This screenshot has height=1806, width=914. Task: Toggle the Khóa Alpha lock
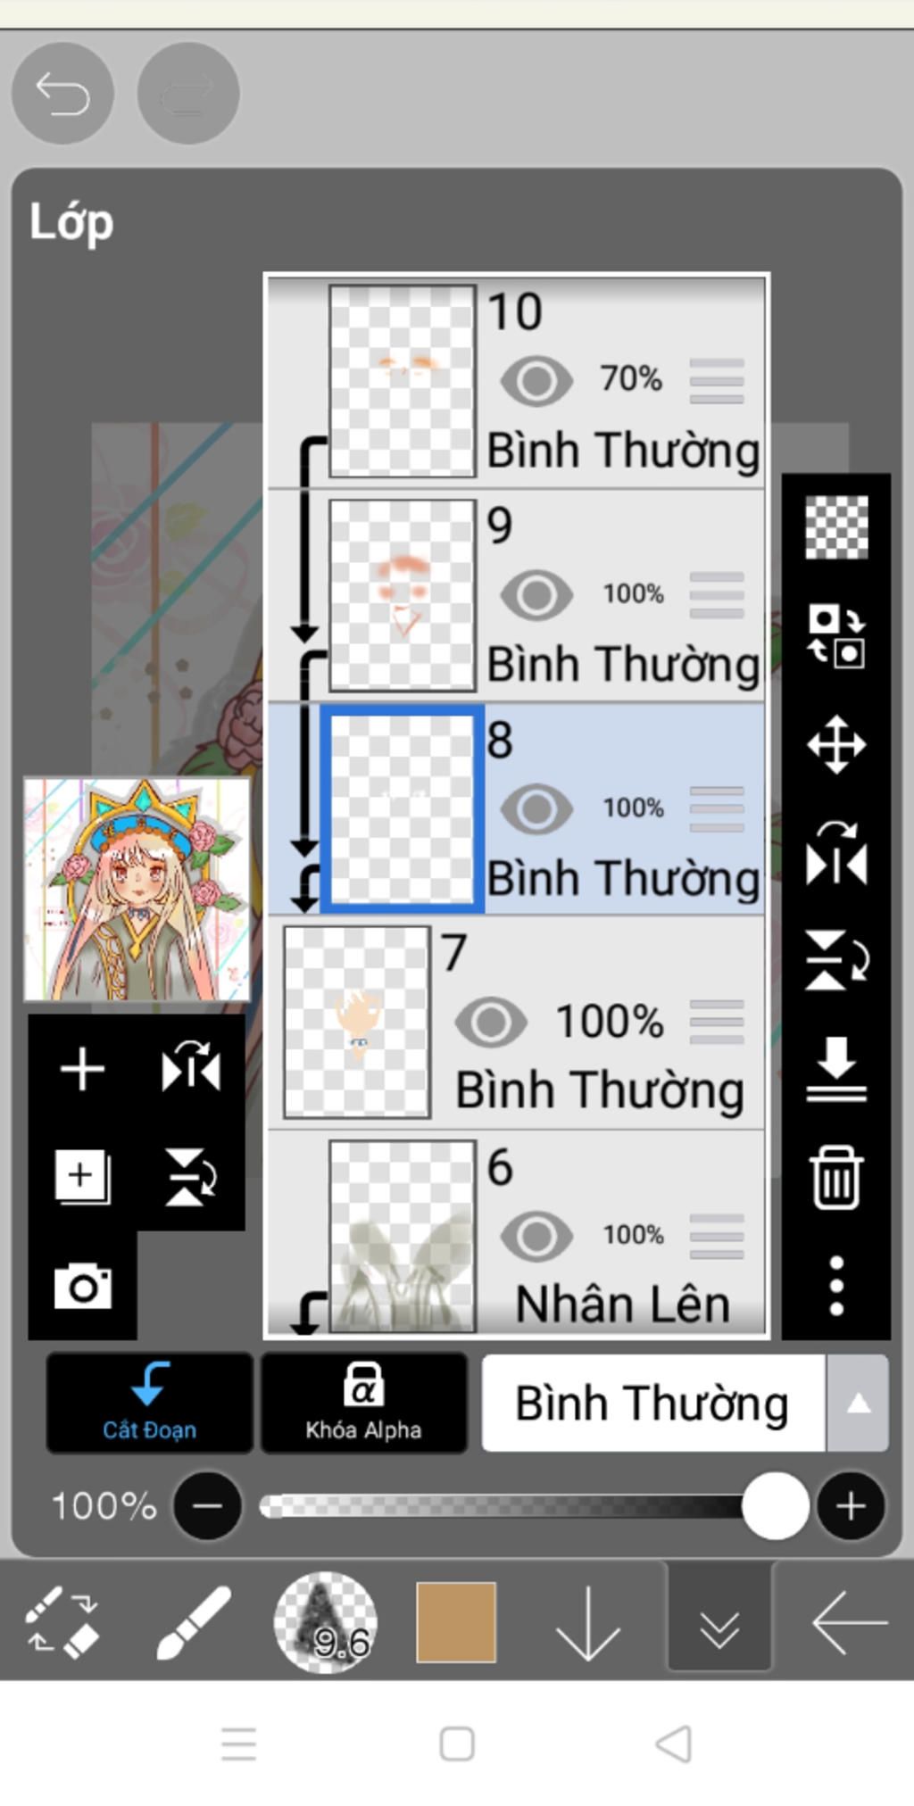click(363, 1403)
